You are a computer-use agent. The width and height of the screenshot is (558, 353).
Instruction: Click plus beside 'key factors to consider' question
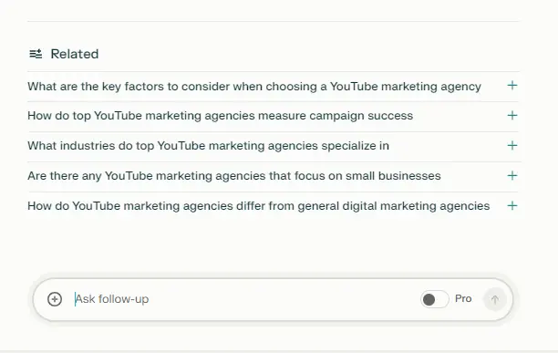pos(512,86)
